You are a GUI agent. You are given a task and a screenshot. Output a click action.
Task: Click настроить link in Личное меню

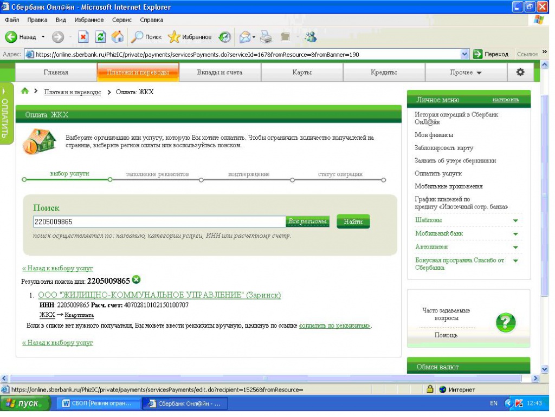[x=506, y=100]
